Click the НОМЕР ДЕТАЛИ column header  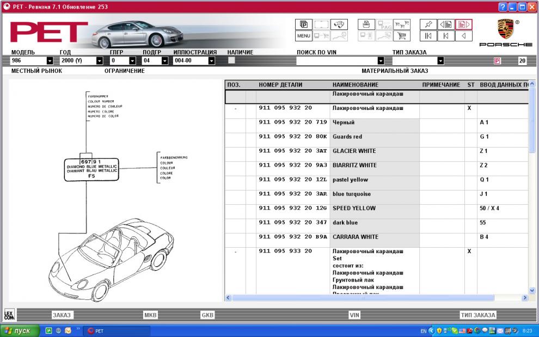[x=280, y=85]
